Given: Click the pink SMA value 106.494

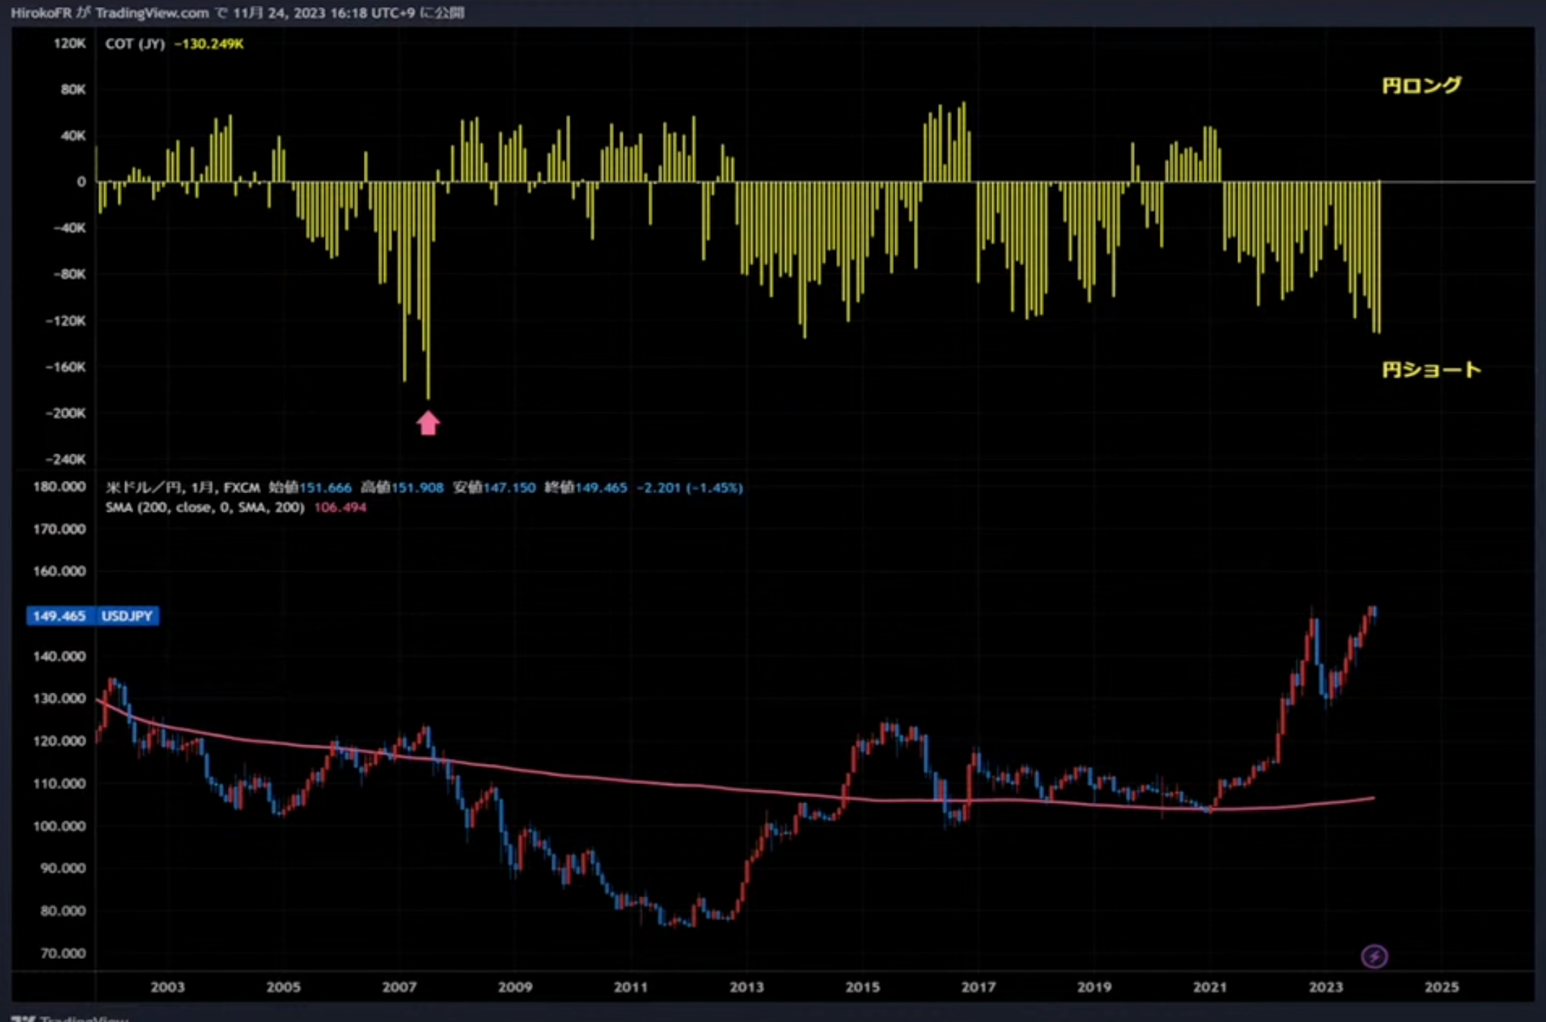Looking at the screenshot, I should pyautogui.click(x=340, y=507).
